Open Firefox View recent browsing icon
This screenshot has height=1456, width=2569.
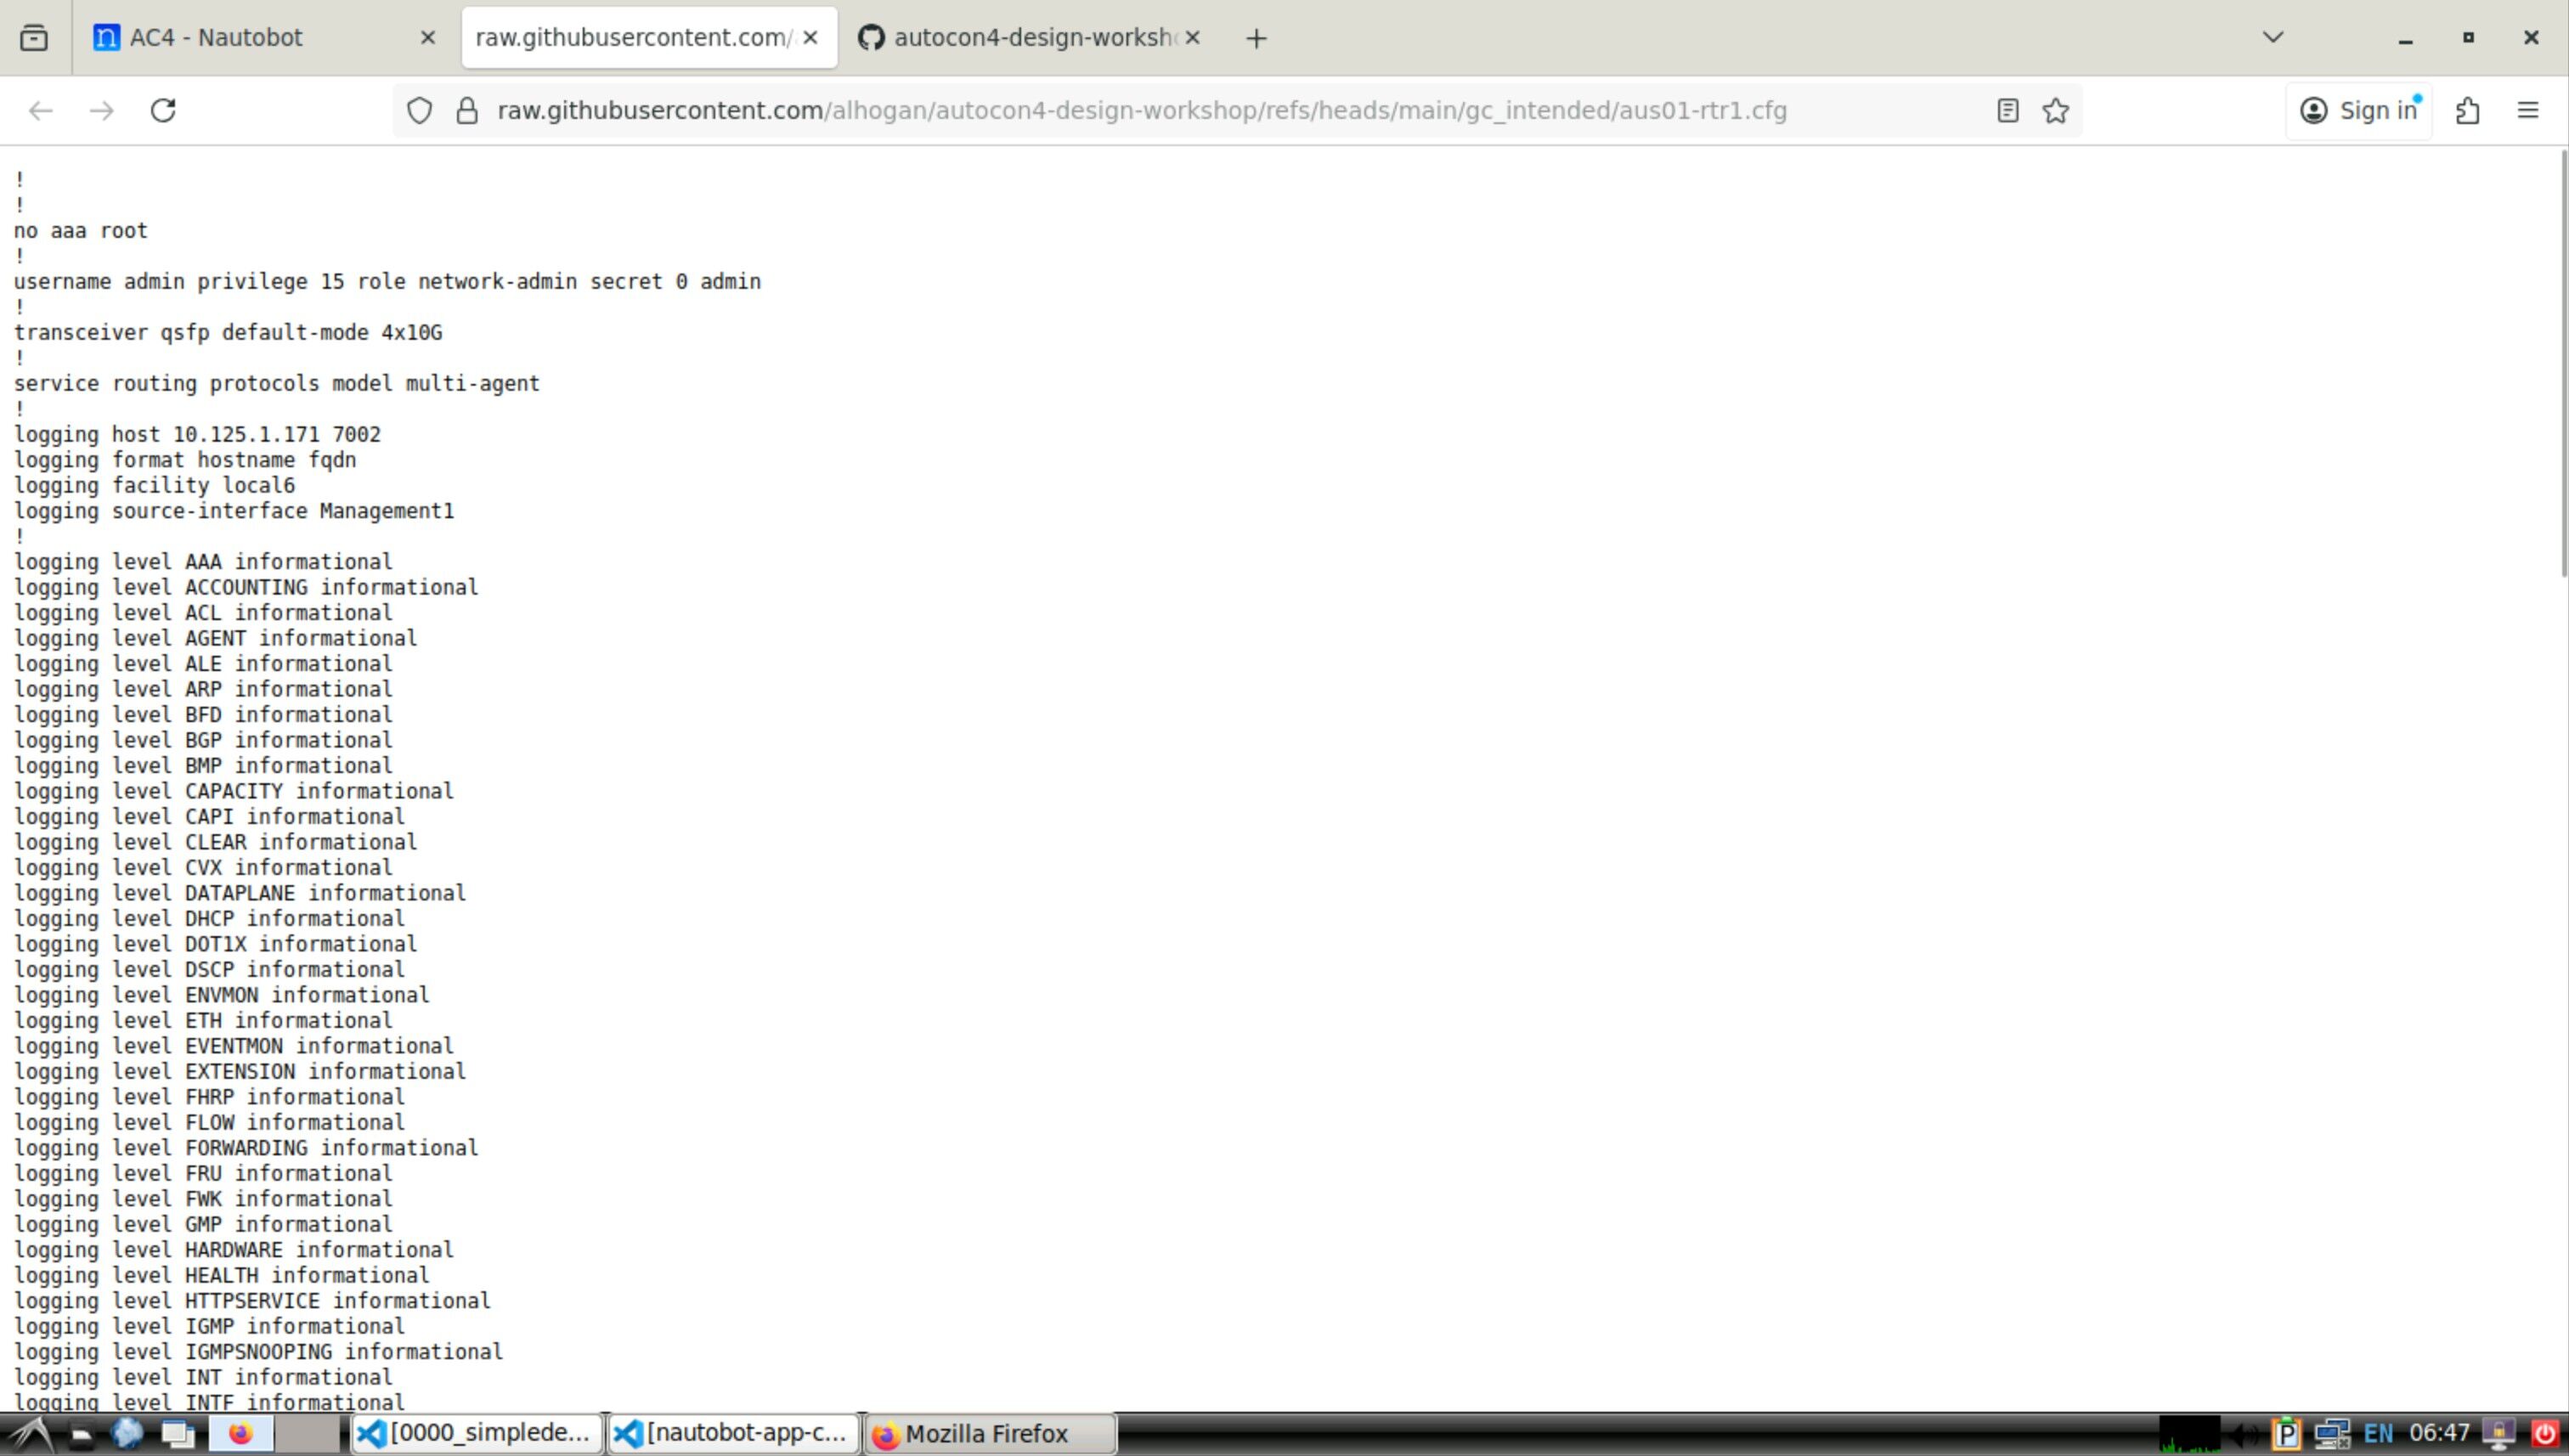pyautogui.click(x=34, y=38)
